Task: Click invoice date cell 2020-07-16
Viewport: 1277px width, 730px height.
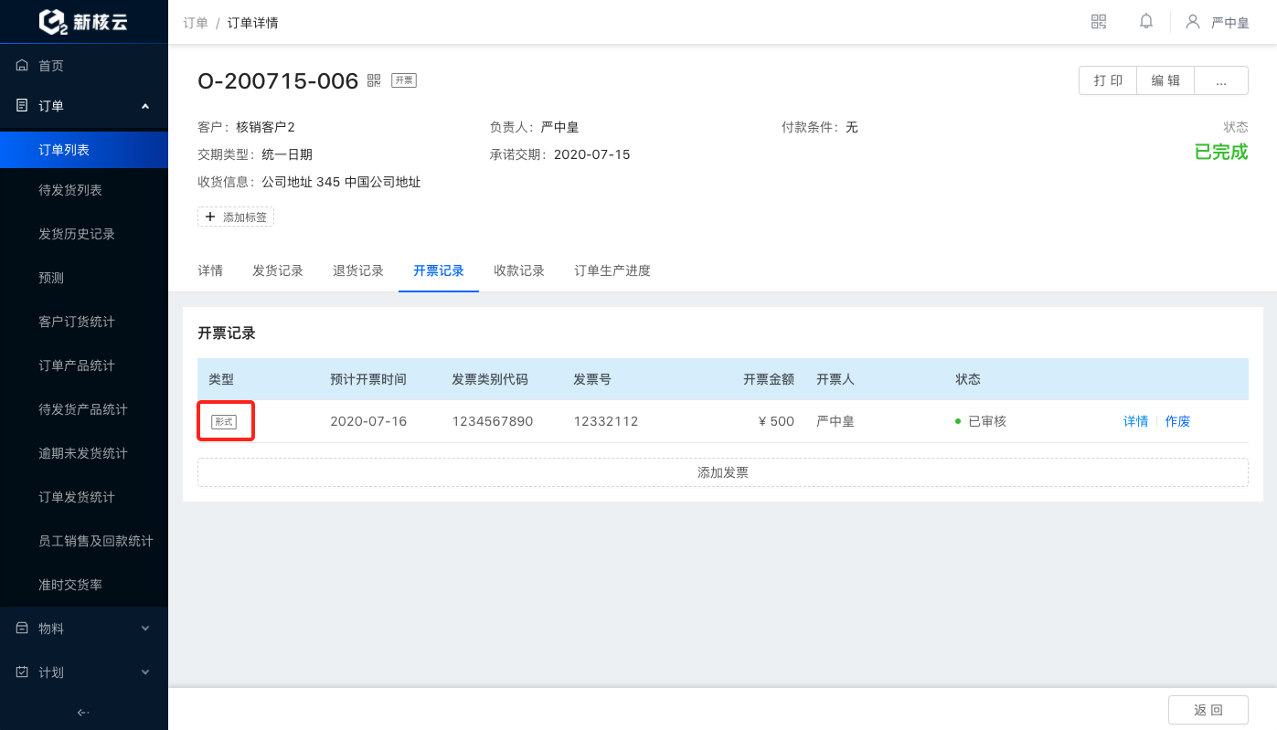Action: [x=368, y=421]
